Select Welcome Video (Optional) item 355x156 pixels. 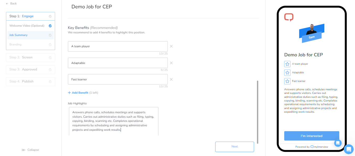tap(27, 26)
